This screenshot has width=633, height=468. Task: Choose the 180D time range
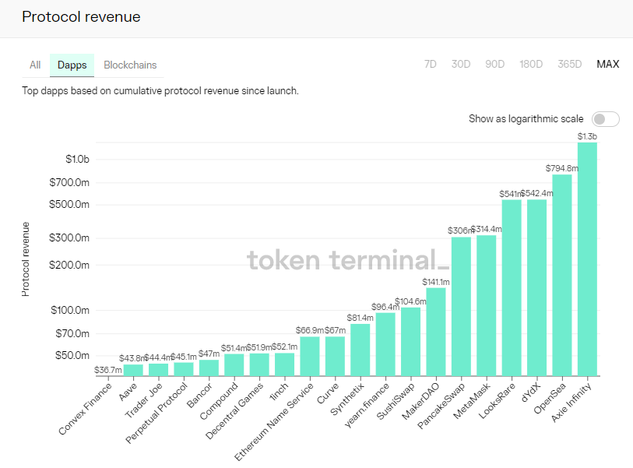(530, 64)
